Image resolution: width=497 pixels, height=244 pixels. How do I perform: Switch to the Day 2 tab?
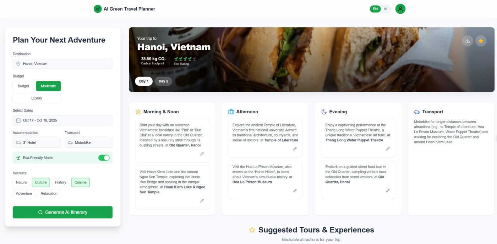163,81
